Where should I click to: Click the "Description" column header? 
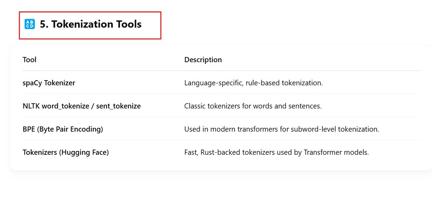[x=203, y=60]
